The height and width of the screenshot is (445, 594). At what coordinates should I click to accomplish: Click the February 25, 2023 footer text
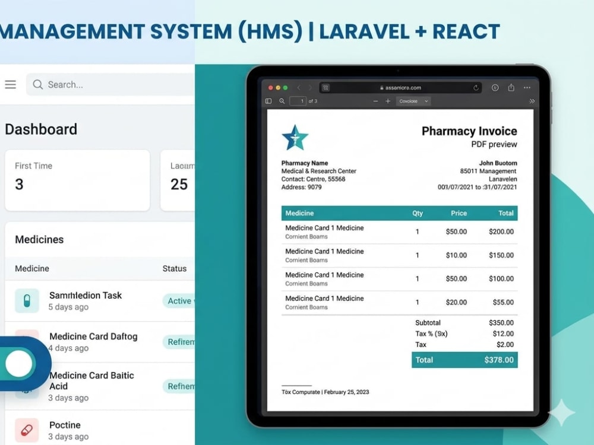click(x=346, y=392)
